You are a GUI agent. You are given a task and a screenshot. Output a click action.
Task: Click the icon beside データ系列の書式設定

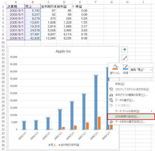point(111,122)
